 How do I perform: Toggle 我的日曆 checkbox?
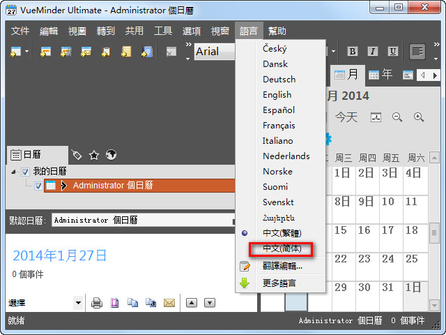[x=25, y=172]
